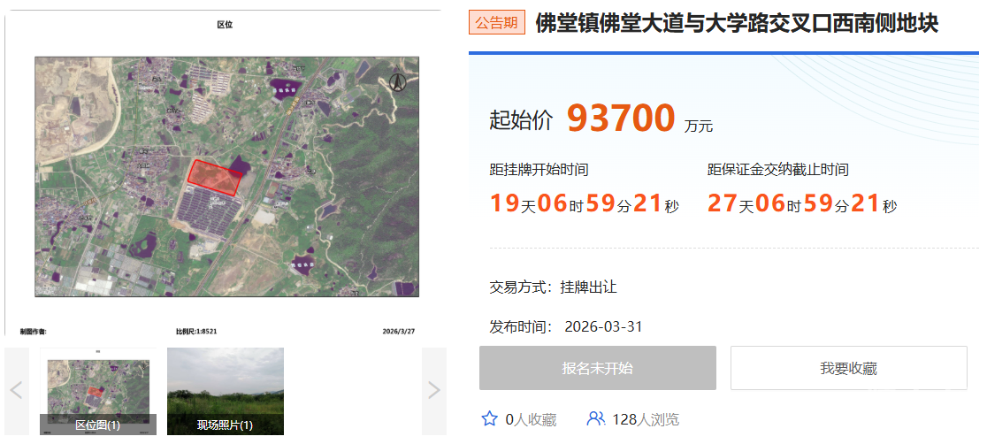Image resolution: width=987 pixels, height=444 pixels.
Task: Open the 现场照片(1) thumbnail
Action: point(226,390)
